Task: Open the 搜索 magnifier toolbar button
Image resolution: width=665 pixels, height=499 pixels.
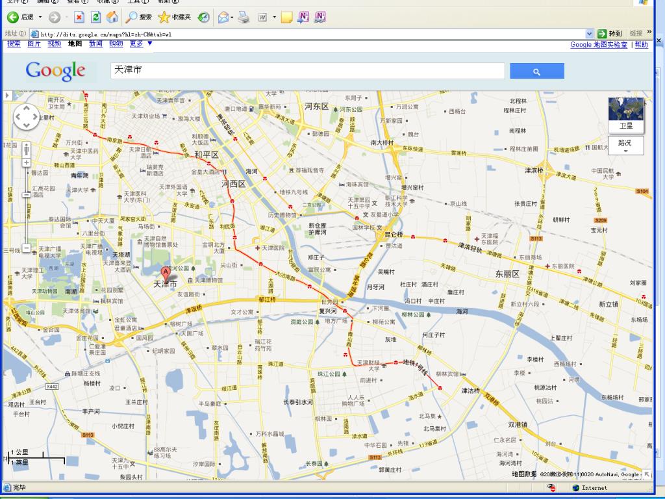Action: point(138,18)
